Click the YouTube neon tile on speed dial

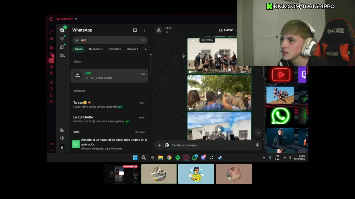click(281, 75)
